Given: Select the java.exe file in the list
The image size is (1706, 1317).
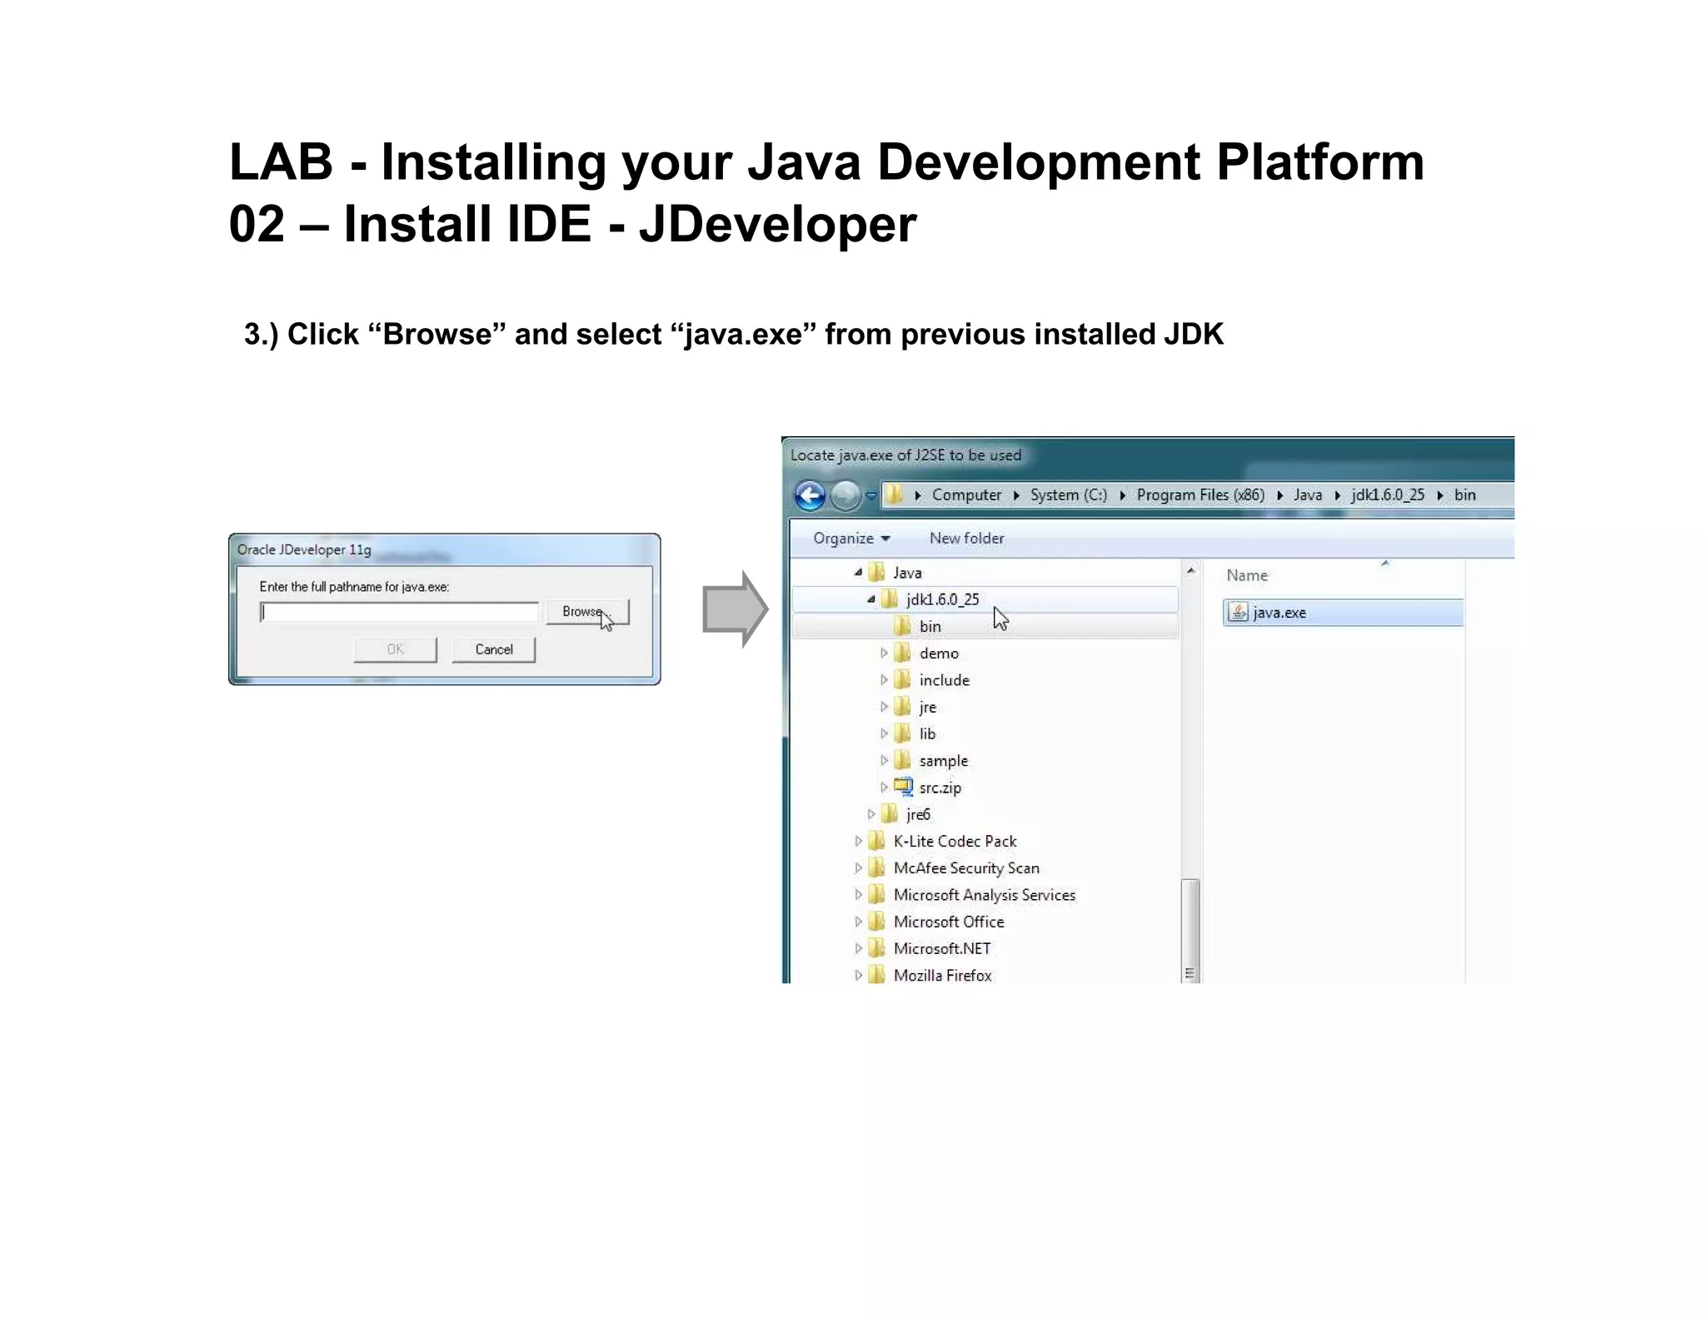Looking at the screenshot, I should [1343, 613].
